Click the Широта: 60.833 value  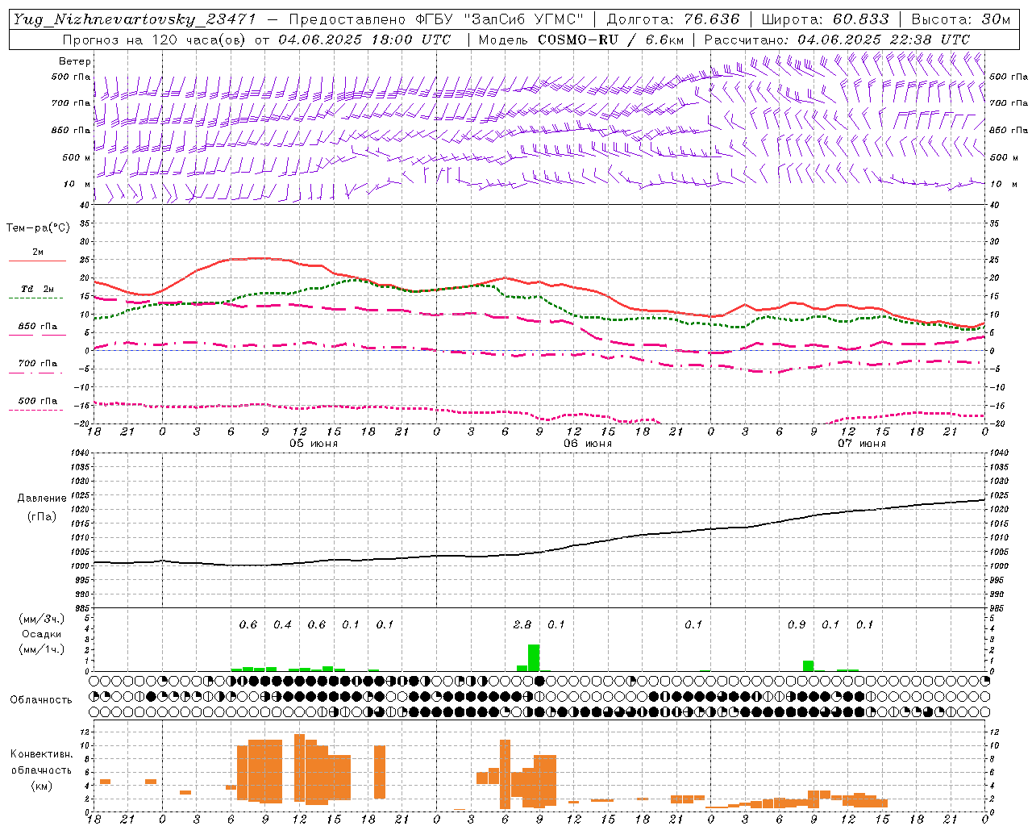coord(825,19)
